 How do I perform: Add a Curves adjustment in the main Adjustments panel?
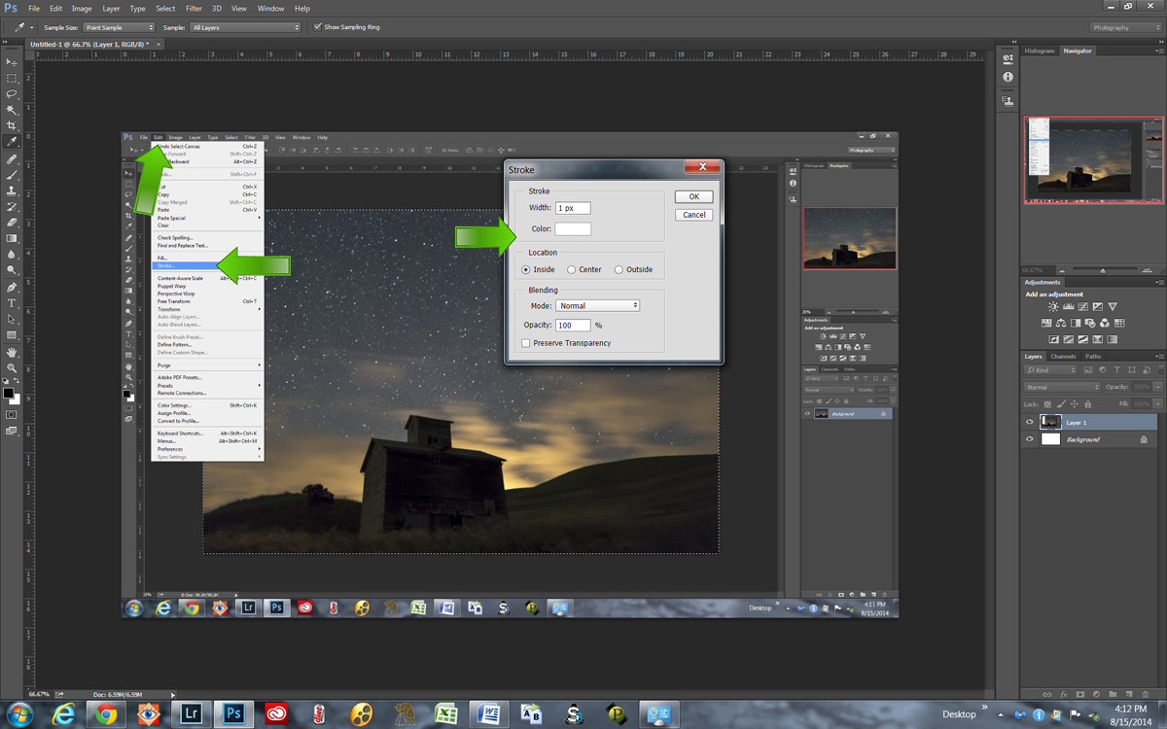[1082, 307]
